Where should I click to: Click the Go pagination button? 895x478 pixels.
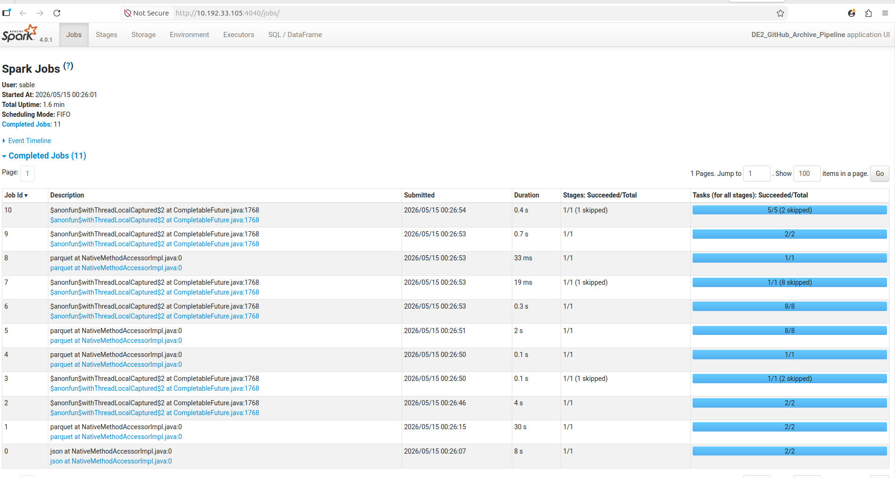[880, 174]
